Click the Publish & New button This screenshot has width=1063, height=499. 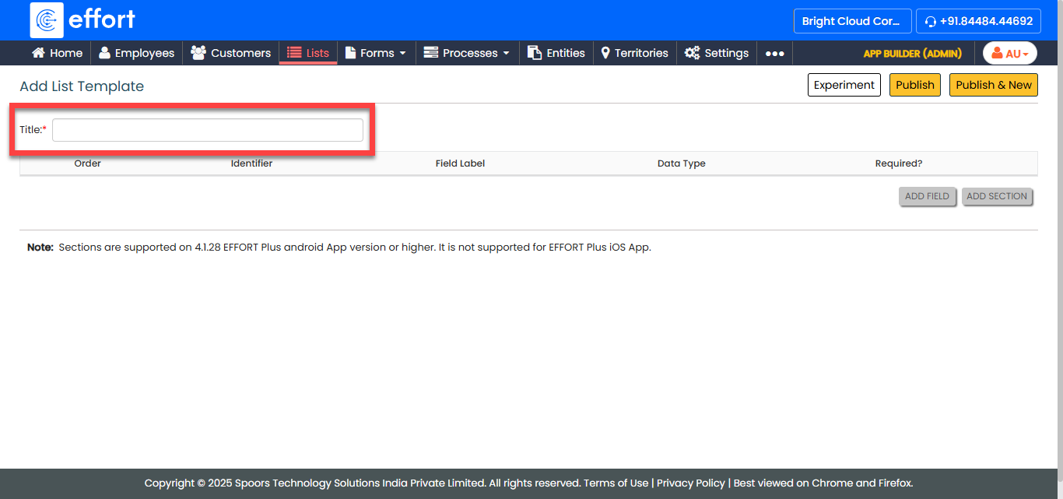993,85
